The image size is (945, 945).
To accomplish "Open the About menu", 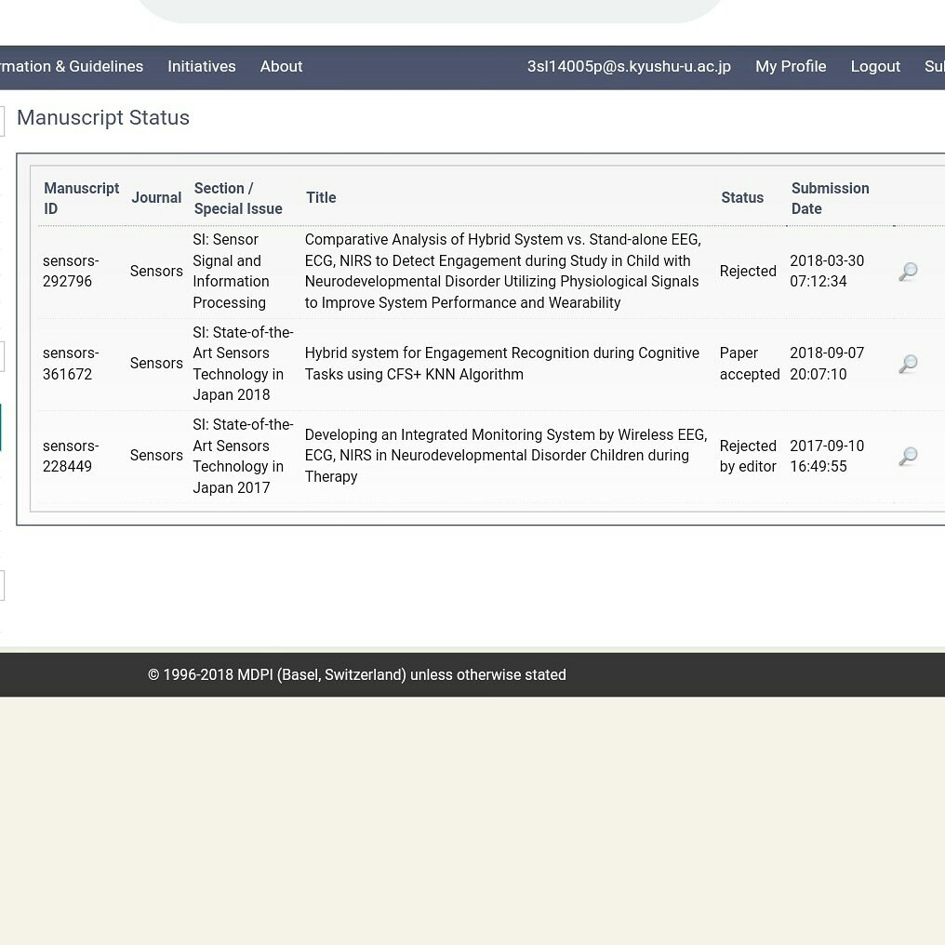I will (281, 67).
